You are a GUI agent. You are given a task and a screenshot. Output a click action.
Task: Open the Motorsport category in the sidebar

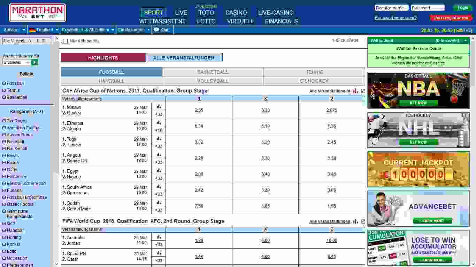point(17,258)
